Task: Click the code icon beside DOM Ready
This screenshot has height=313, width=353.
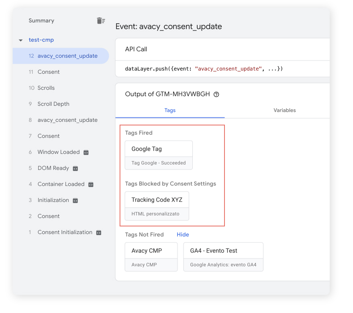Action: 75,168
